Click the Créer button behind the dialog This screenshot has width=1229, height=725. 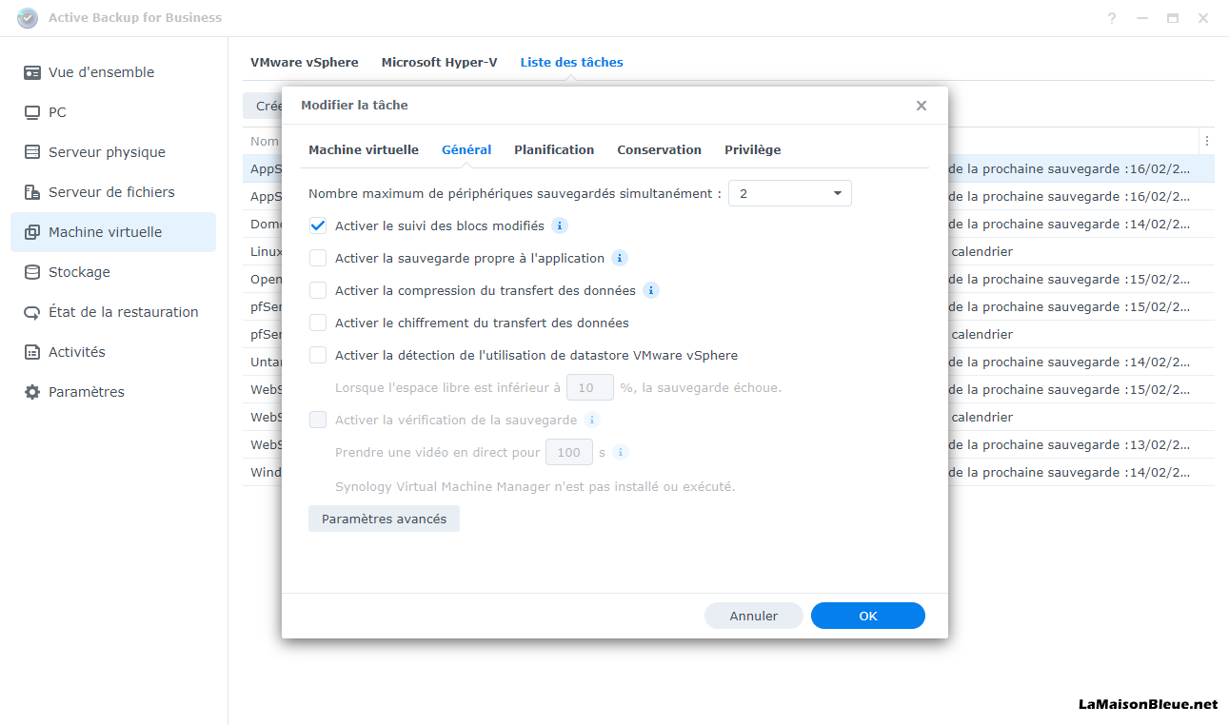coord(263,106)
